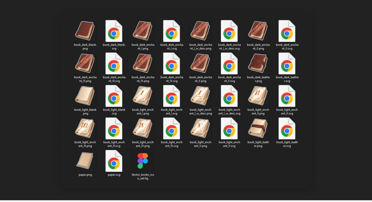Select book_light_enchant_I.png book icon

pyautogui.click(x=143, y=96)
